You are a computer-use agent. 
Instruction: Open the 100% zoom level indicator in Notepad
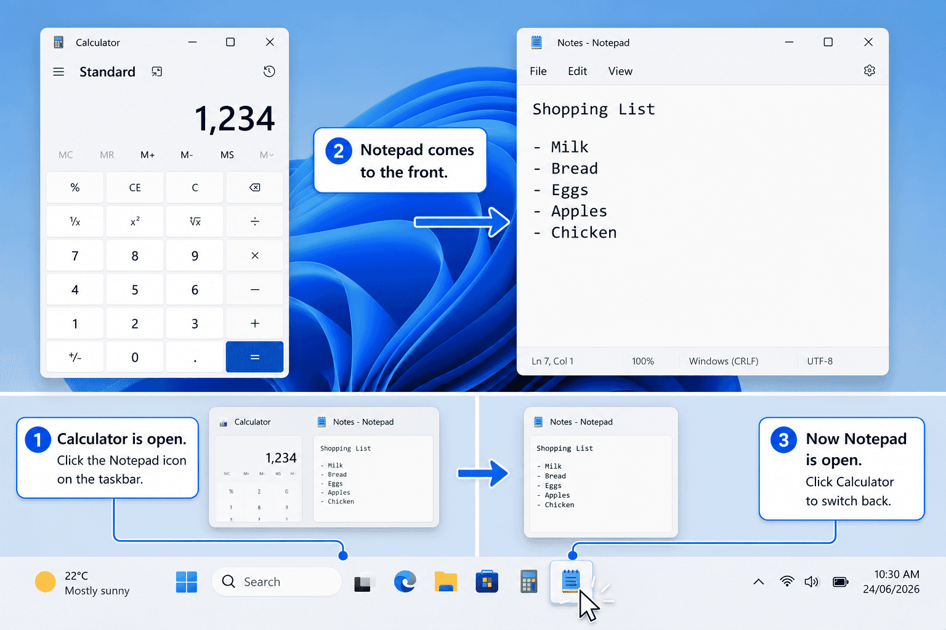(643, 361)
